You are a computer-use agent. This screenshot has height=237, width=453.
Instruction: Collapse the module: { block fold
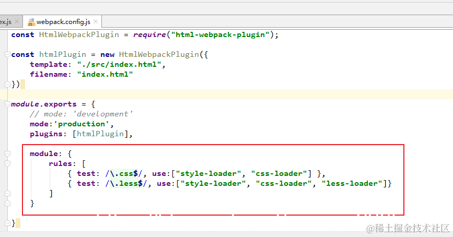[x=7, y=153]
